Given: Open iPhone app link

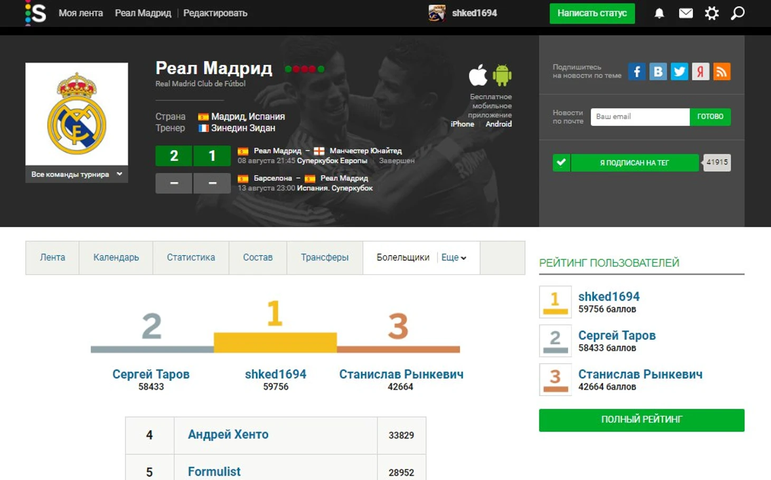Looking at the screenshot, I should pyautogui.click(x=462, y=124).
